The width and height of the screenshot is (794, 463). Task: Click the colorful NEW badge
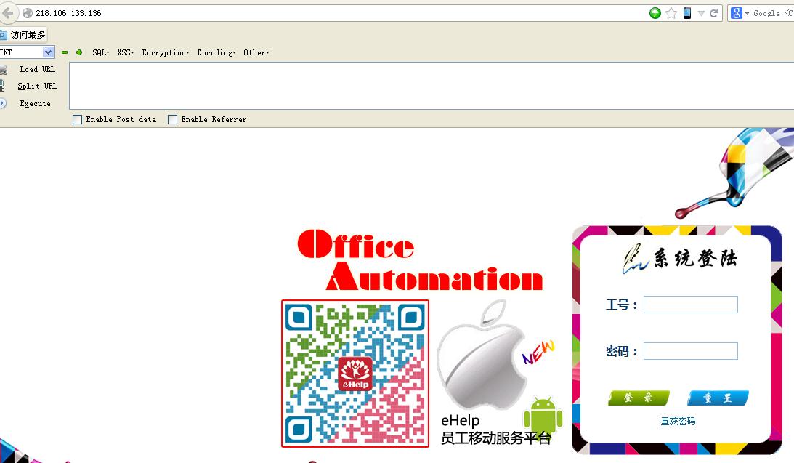coord(538,352)
